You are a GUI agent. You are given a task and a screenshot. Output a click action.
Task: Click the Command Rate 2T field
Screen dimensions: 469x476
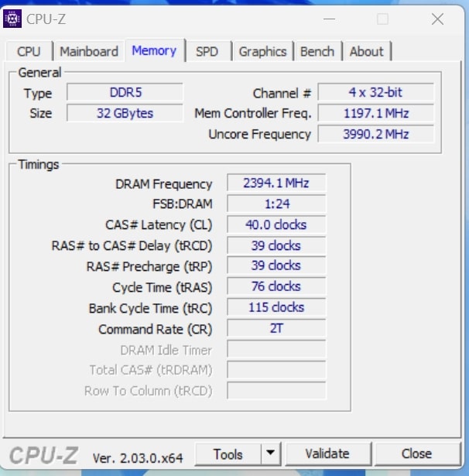[x=276, y=328]
